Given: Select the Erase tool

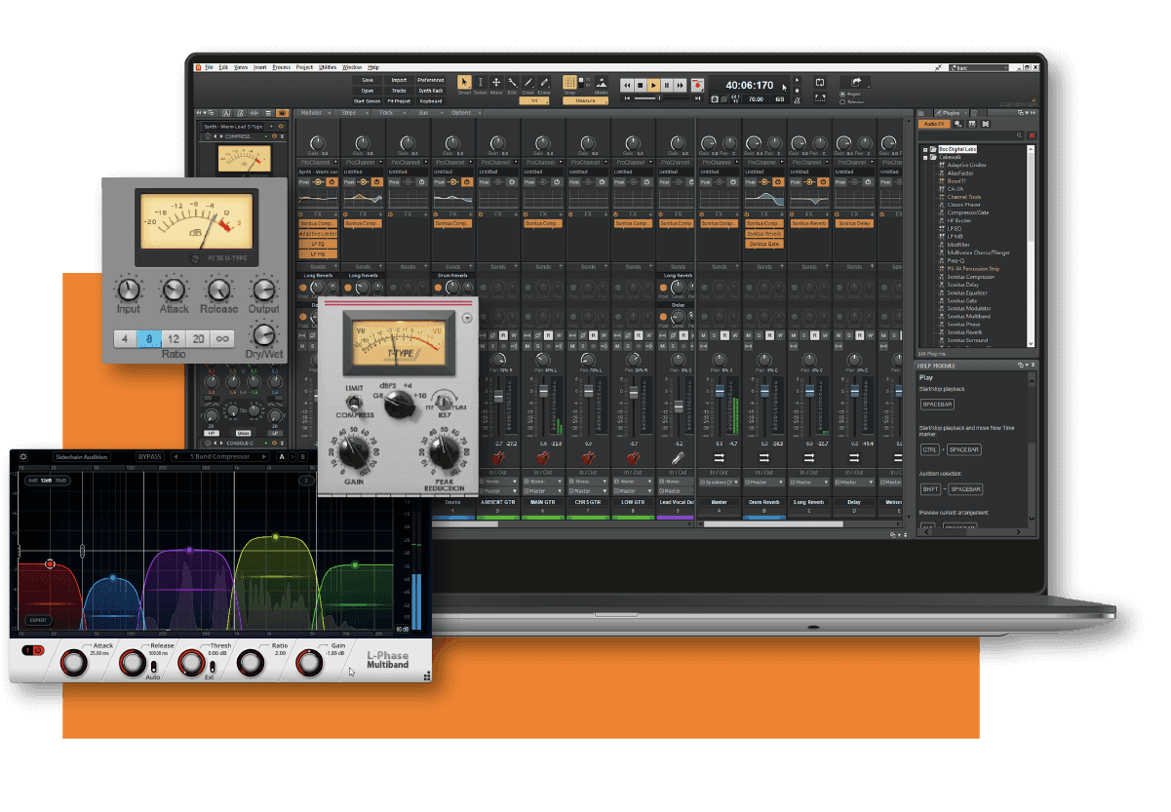Looking at the screenshot, I should tap(543, 83).
